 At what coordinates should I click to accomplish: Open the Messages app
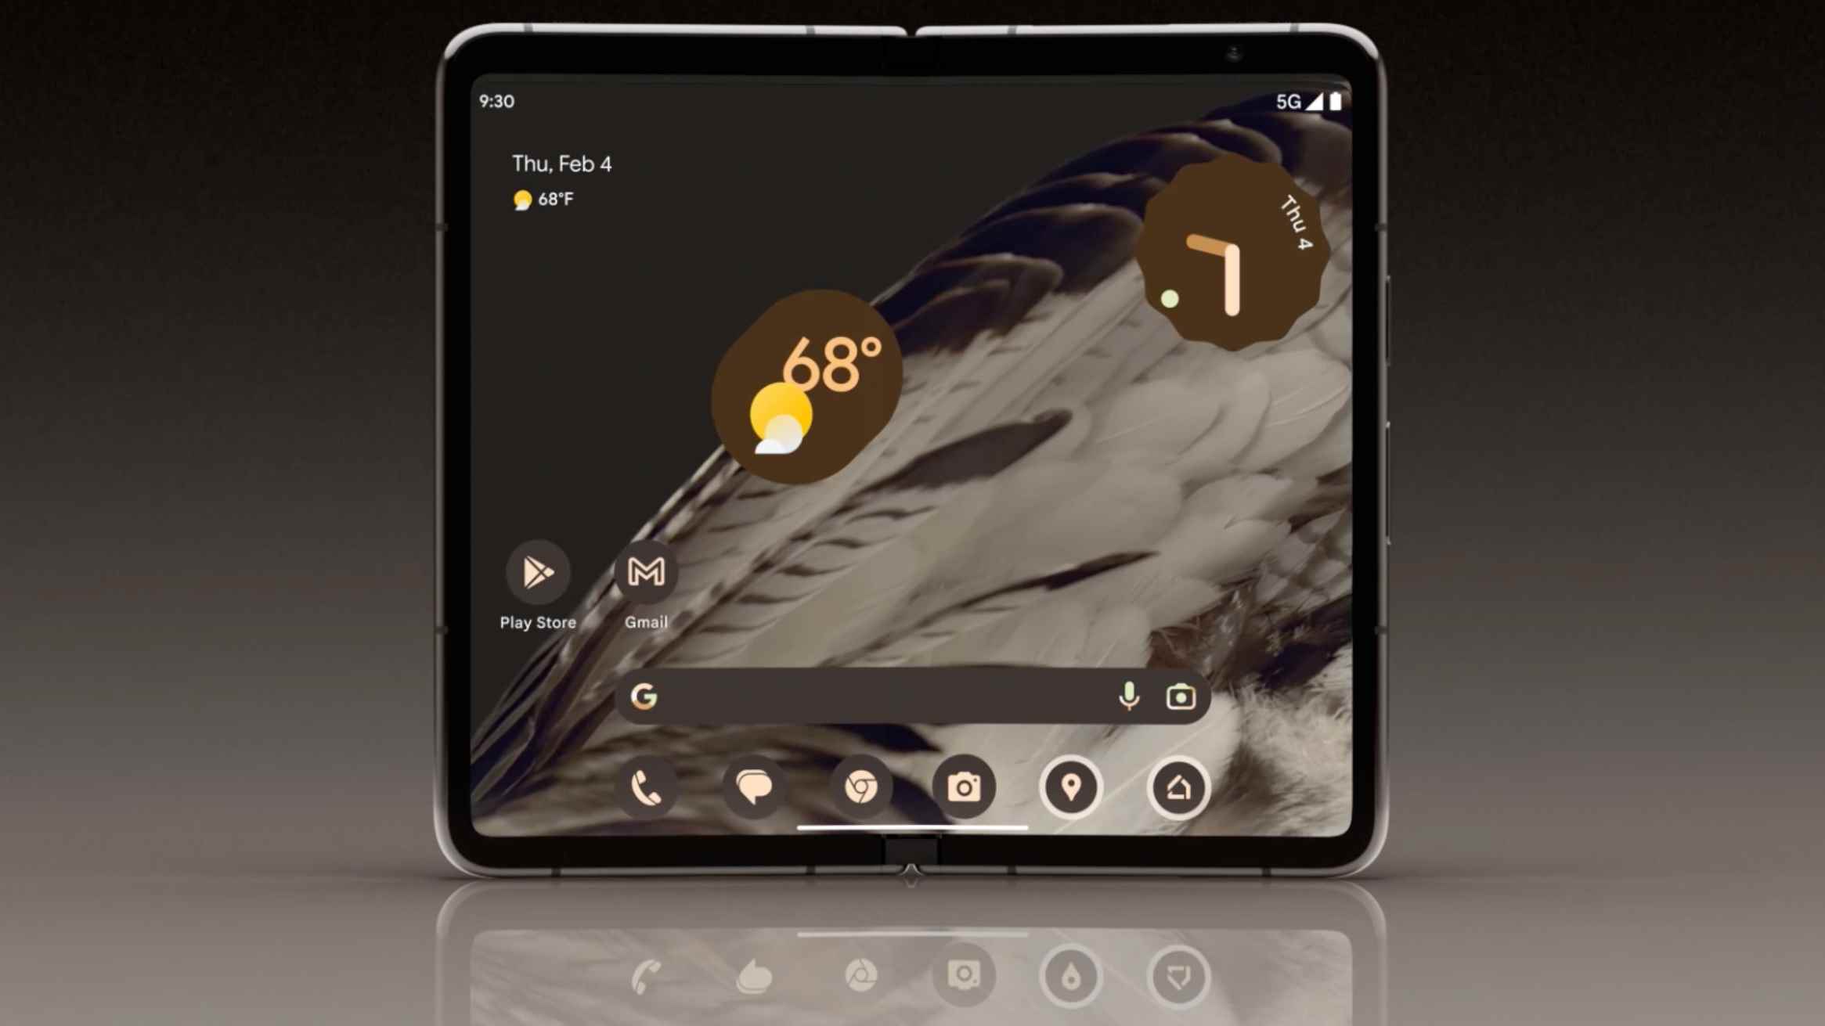[753, 786]
